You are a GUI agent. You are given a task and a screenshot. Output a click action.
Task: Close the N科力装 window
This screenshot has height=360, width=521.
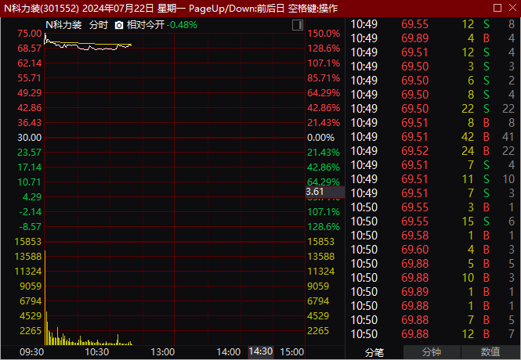pos(512,8)
